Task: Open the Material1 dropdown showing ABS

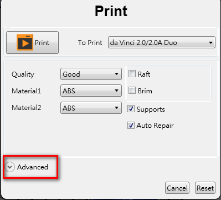Action: [91, 91]
